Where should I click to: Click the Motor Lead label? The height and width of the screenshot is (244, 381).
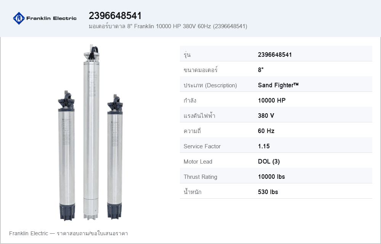tap(198, 162)
